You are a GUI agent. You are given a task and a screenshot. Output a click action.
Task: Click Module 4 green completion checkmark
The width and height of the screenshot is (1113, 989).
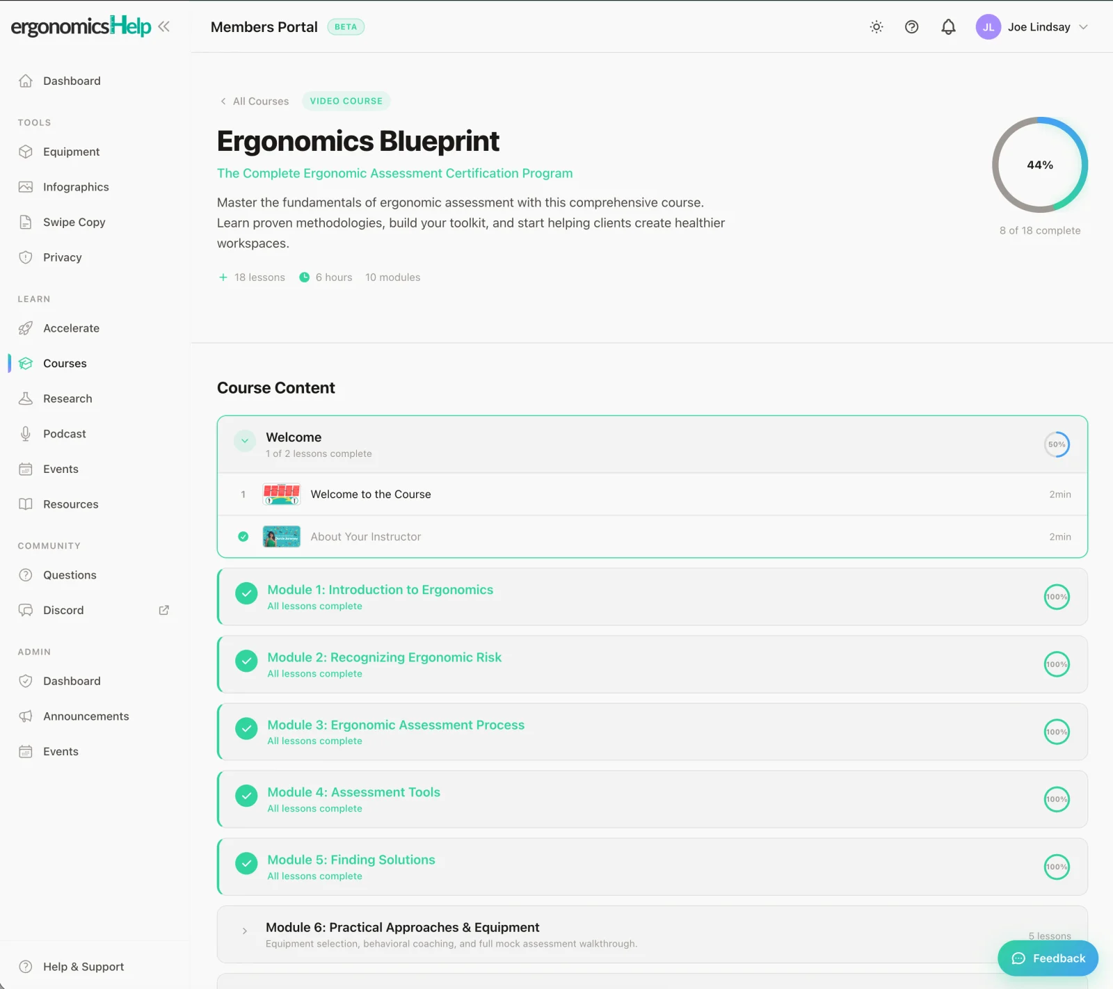(246, 796)
